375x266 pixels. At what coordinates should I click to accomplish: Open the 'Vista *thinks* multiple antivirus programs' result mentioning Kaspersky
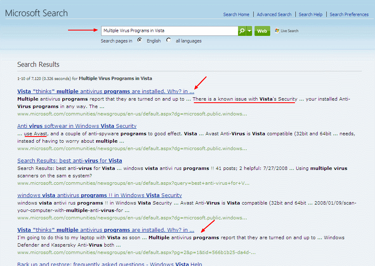pyautogui.click(x=106, y=230)
